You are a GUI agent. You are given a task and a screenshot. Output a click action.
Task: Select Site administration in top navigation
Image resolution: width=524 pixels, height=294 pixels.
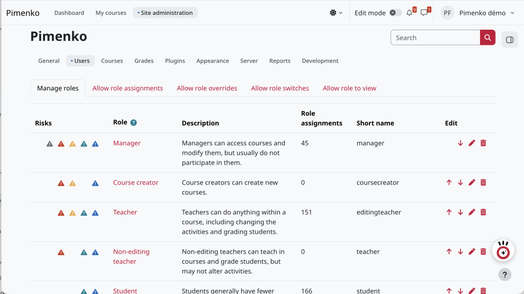point(165,13)
